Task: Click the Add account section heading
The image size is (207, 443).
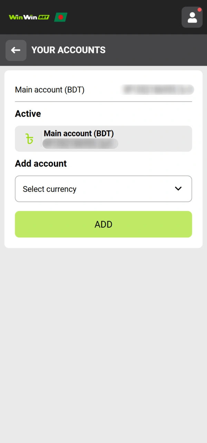Action: pyautogui.click(x=41, y=164)
